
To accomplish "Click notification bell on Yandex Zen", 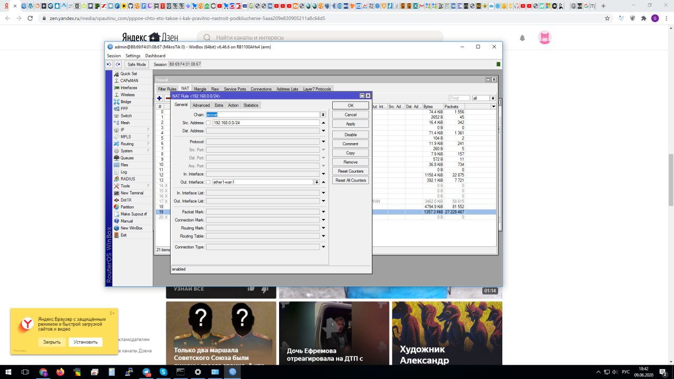I will [522, 38].
